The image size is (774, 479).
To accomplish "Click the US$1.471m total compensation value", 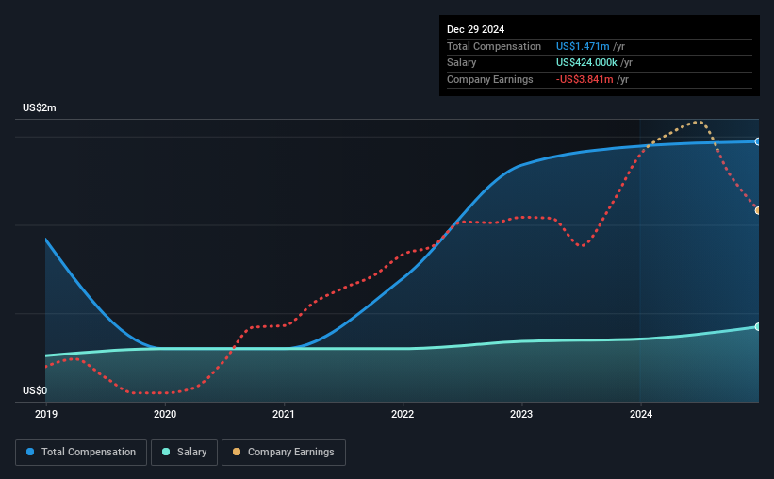I will (583, 46).
